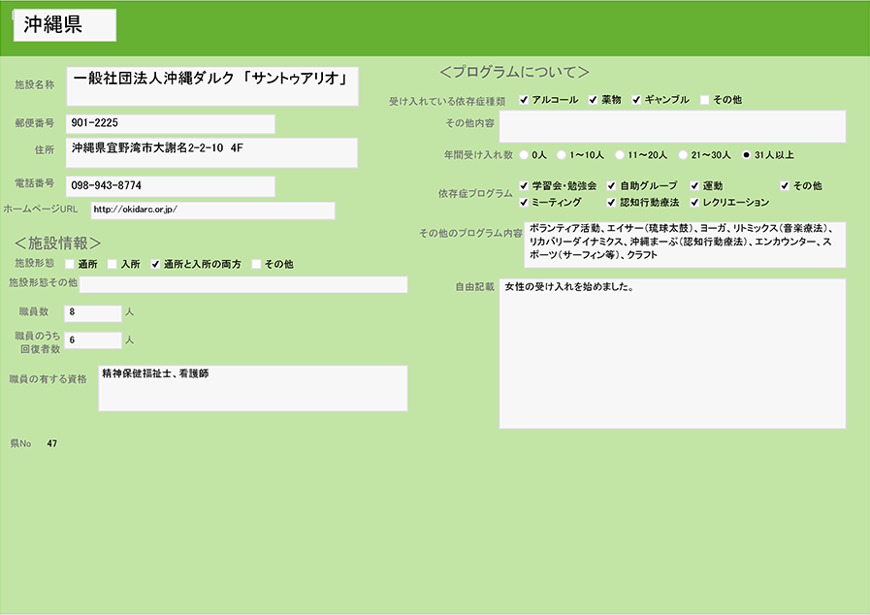Click the homepage URL field
The width and height of the screenshot is (870, 615).
coord(211,210)
